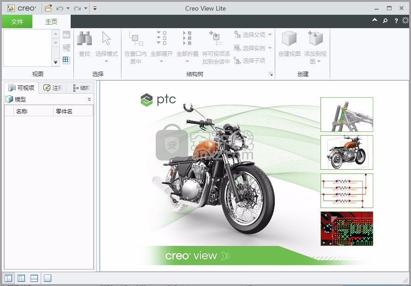This screenshot has width=411, height=286.
Task: Click the 选择实例 button
Action: point(250,48)
